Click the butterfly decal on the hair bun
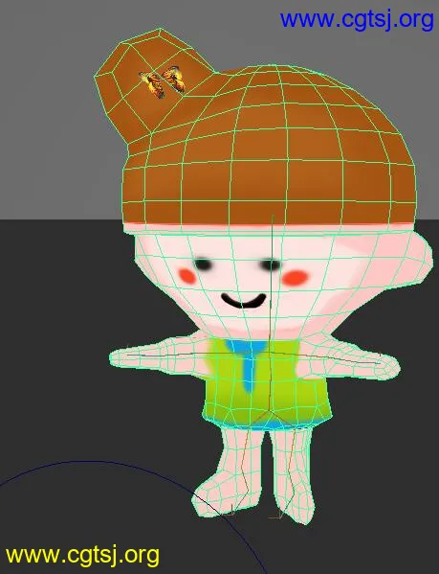Screen dimensions: 439x574 pos(163,82)
